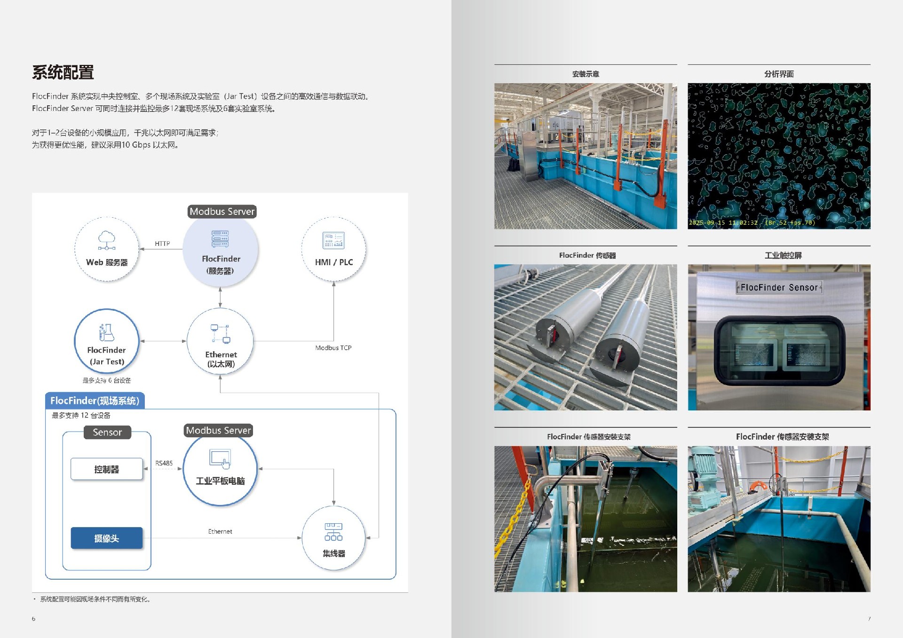Select the Sensor label tab
The width and height of the screenshot is (903, 638).
107,432
